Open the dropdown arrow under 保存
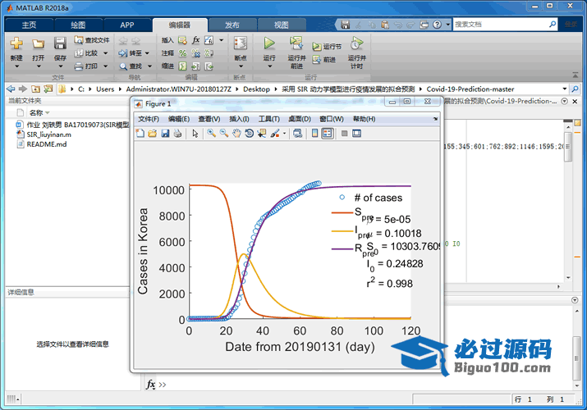 [60, 66]
